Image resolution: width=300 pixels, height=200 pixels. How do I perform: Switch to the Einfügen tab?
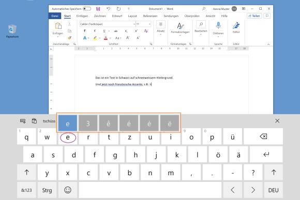[x=82, y=16]
